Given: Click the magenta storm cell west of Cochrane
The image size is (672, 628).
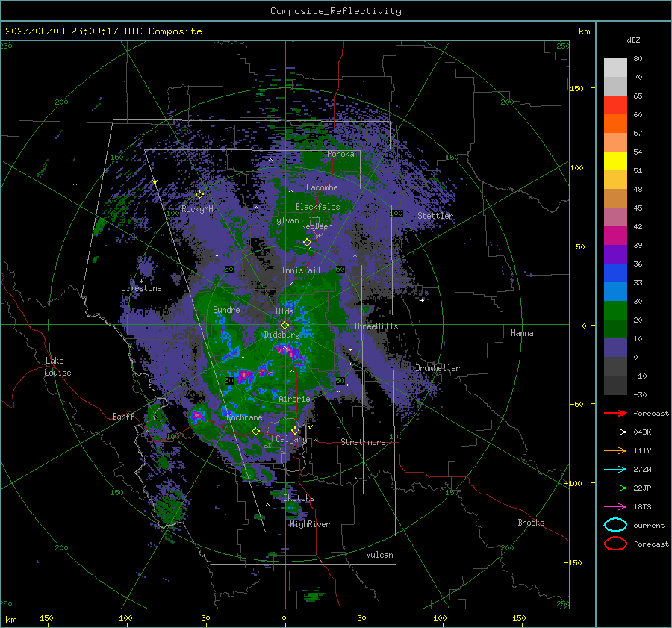Looking at the screenshot, I should 197,415.
